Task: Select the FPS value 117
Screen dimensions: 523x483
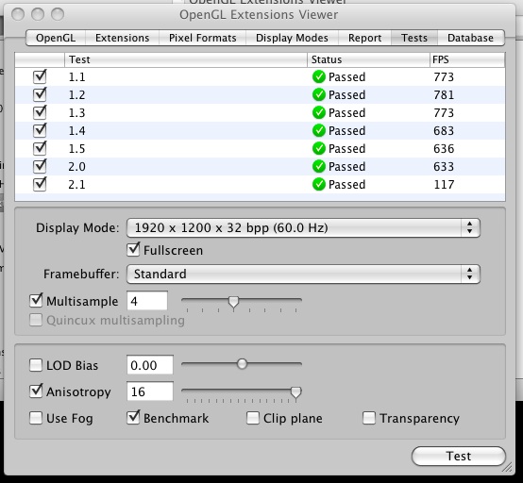Action: coord(444,185)
